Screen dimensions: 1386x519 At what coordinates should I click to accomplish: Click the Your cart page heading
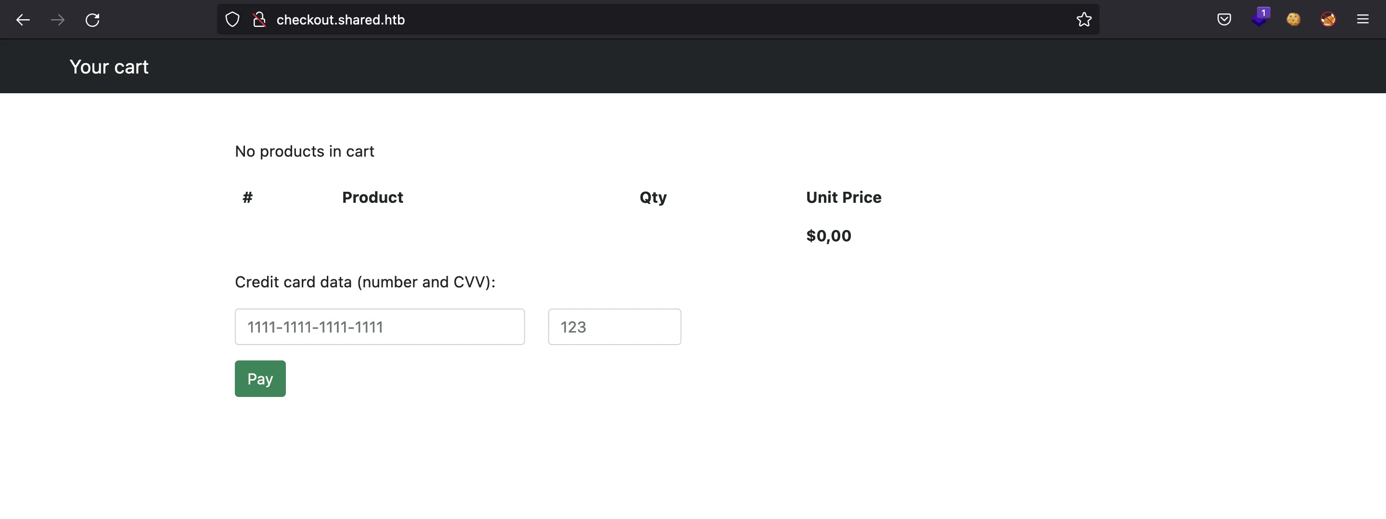(109, 66)
